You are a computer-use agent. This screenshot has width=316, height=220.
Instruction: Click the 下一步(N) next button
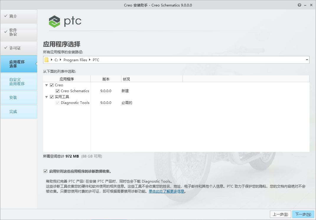click(303, 214)
